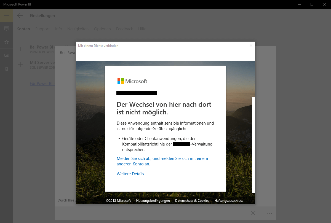Open the Nutzungsbedingungen footer link

(x=153, y=201)
